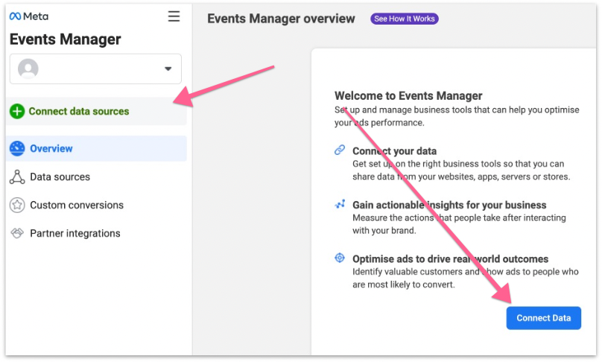Click the Data sources triangle icon
The height and width of the screenshot is (362, 602).
(x=17, y=177)
